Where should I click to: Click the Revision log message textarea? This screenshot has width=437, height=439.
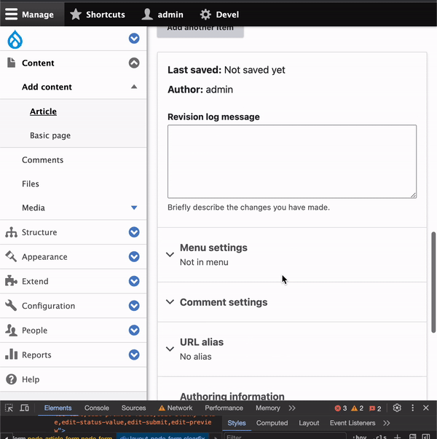point(291,161)
